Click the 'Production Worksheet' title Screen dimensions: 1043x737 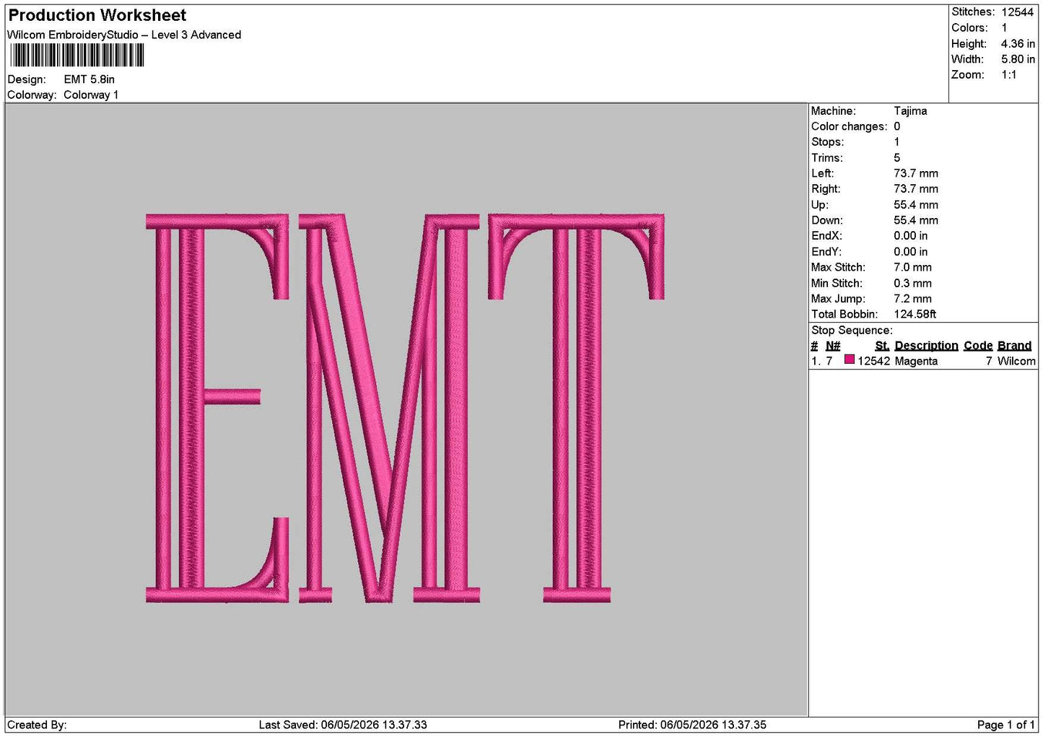click(97, 15)
